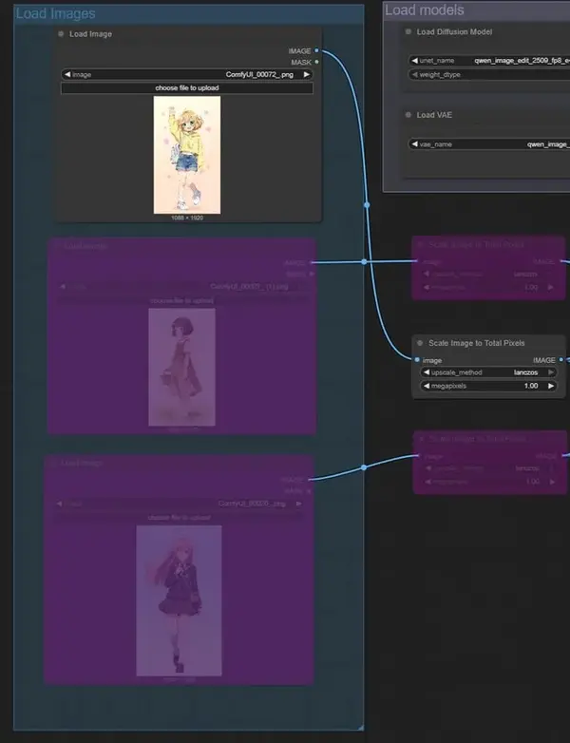Collapse the gray Scale Image to Total Pixels node
This screenshot has height=743, width=570.
(x=420, y=343)
